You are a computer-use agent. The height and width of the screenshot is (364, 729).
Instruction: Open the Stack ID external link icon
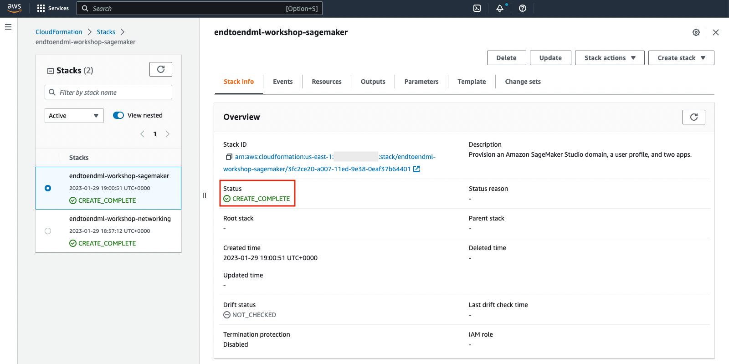(416, 169)
